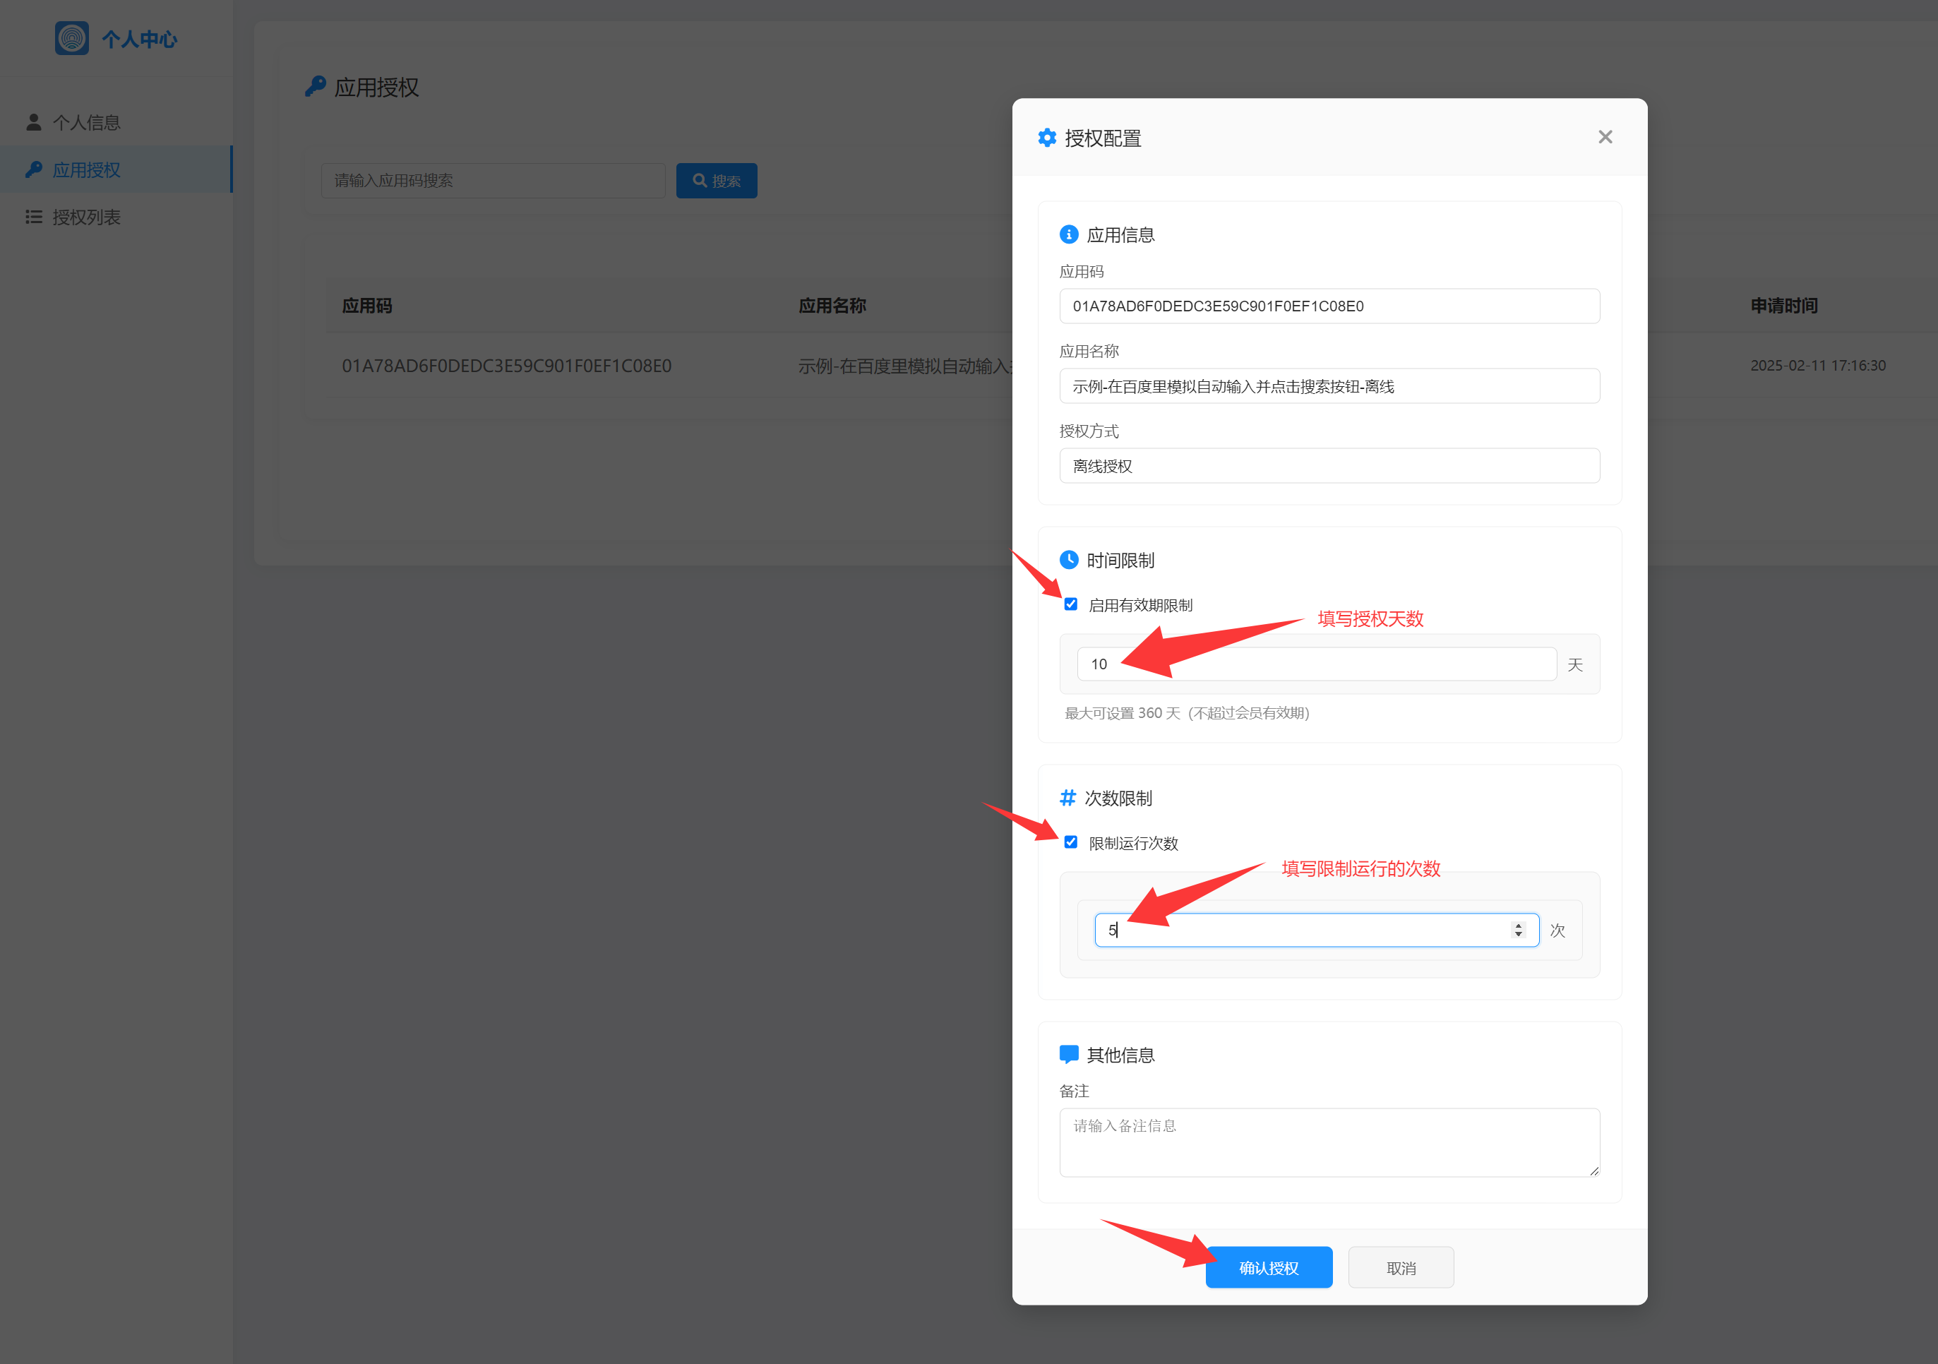Image resolution: width=1938 pixels, height=1364 pixels.
Task: Click the clock icon beside 时间限制
Action: (x=1069, y=560)
